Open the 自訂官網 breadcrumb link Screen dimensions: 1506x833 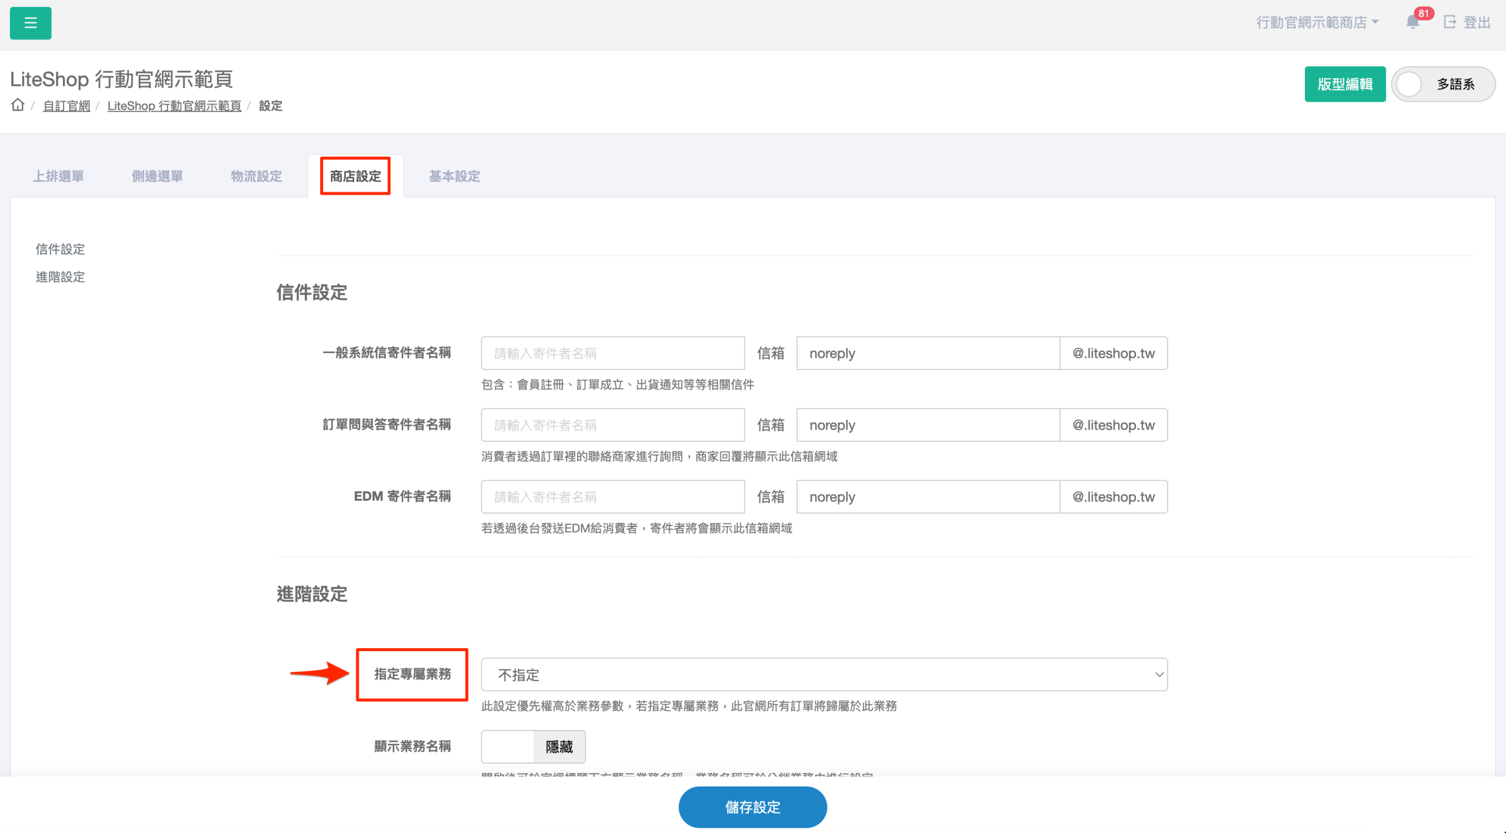66,106
